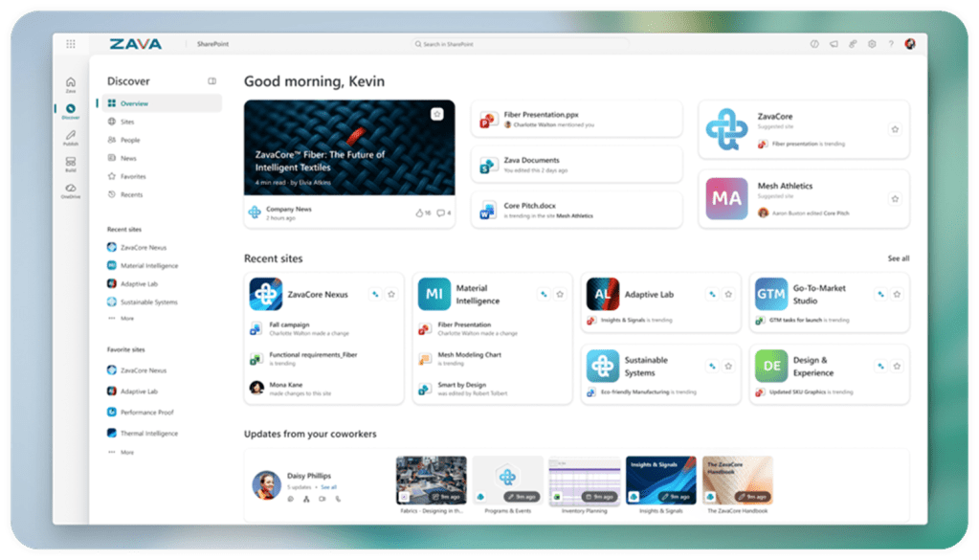Collapse the Discover panel with the panel icon

(212, 81)
